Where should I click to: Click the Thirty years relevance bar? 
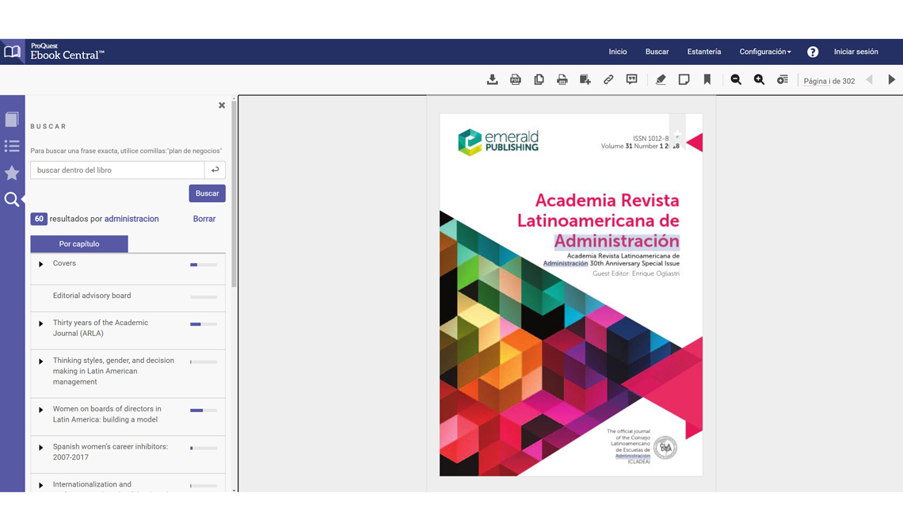204,324
